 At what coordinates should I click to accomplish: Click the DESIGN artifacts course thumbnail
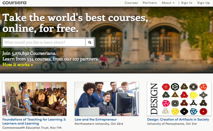[x=179, y=99]
